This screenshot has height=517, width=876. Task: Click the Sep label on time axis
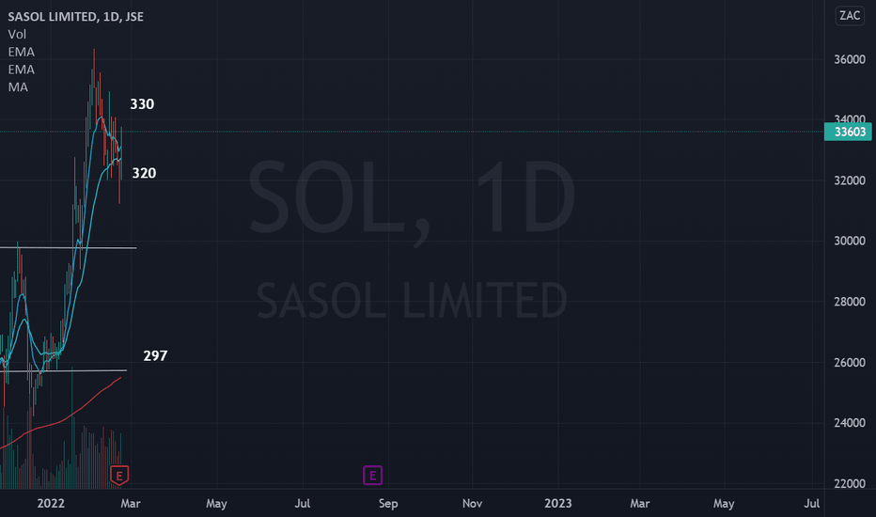pos(388,504)
